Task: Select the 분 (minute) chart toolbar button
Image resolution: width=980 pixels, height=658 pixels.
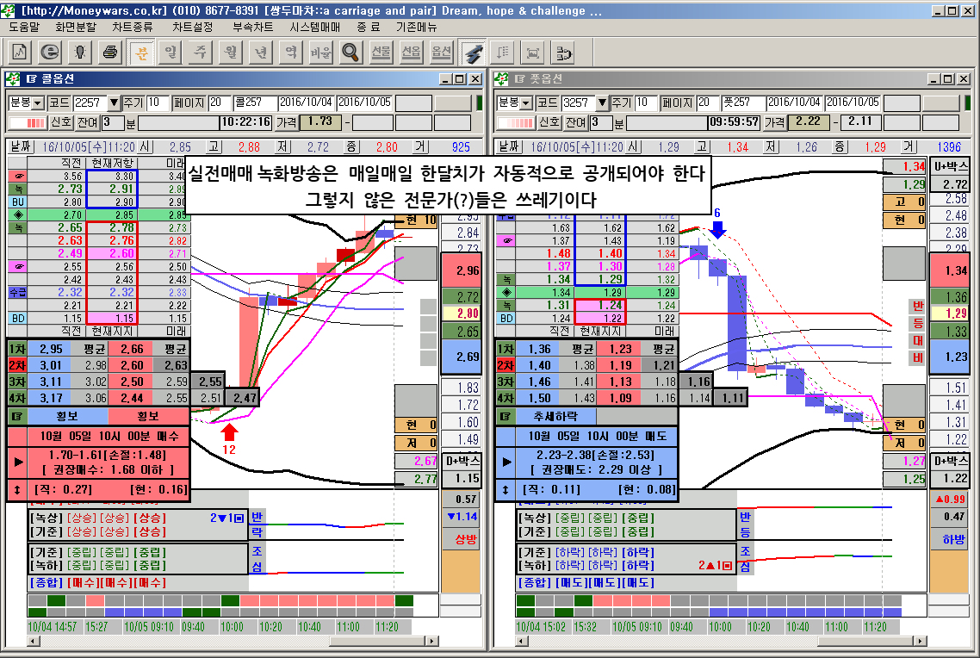Action: [141, 53]
